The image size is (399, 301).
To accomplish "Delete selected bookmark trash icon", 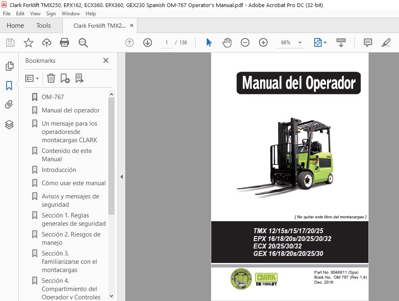I will coord(51,78).
